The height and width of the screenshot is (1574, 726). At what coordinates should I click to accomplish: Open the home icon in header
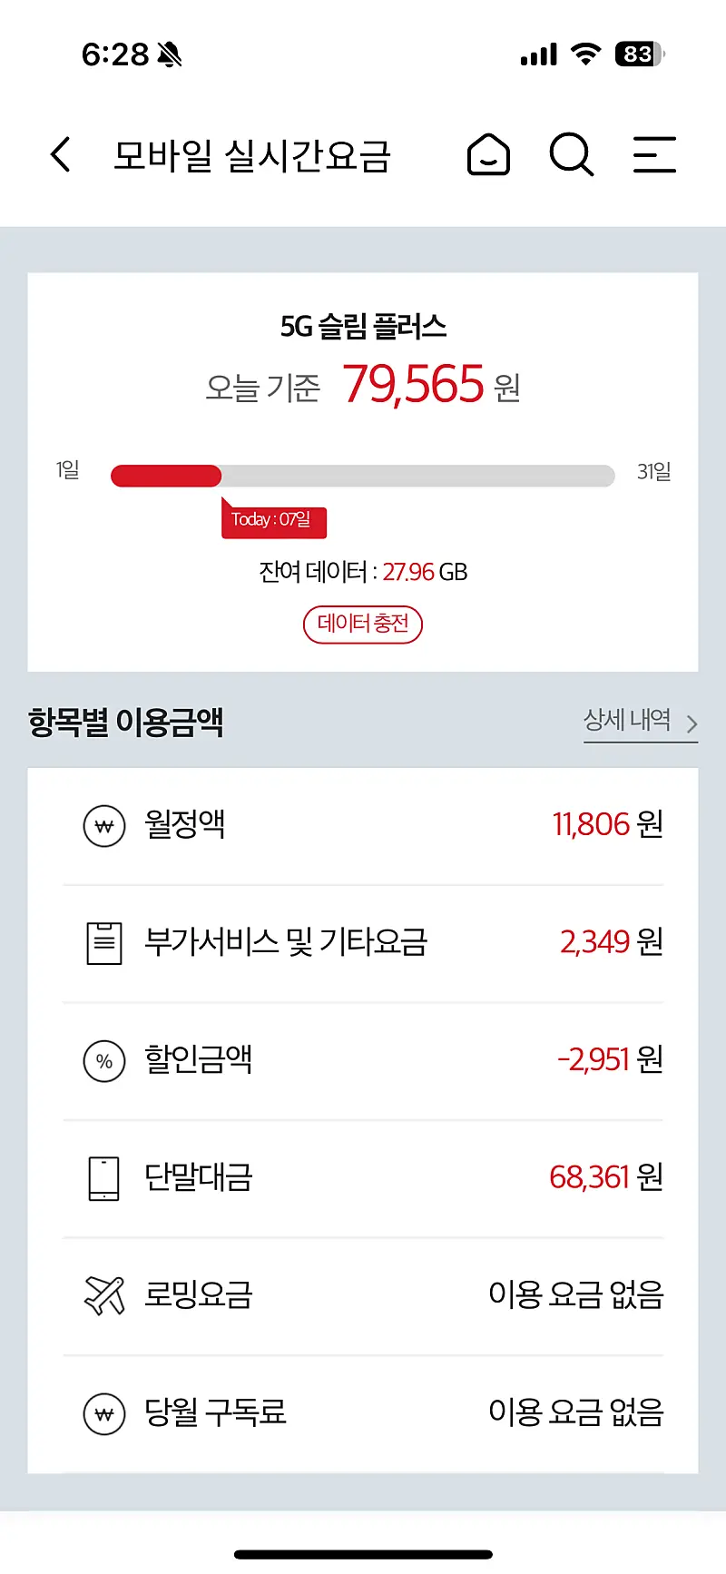click(x=488, y=153)
